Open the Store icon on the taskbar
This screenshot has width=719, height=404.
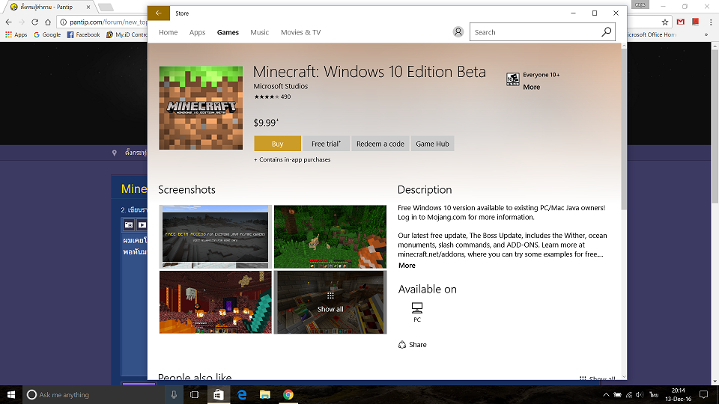coord(218,394)
